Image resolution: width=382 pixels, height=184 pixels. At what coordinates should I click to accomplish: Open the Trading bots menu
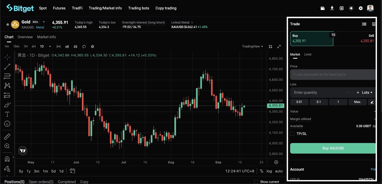coord(138,8)
